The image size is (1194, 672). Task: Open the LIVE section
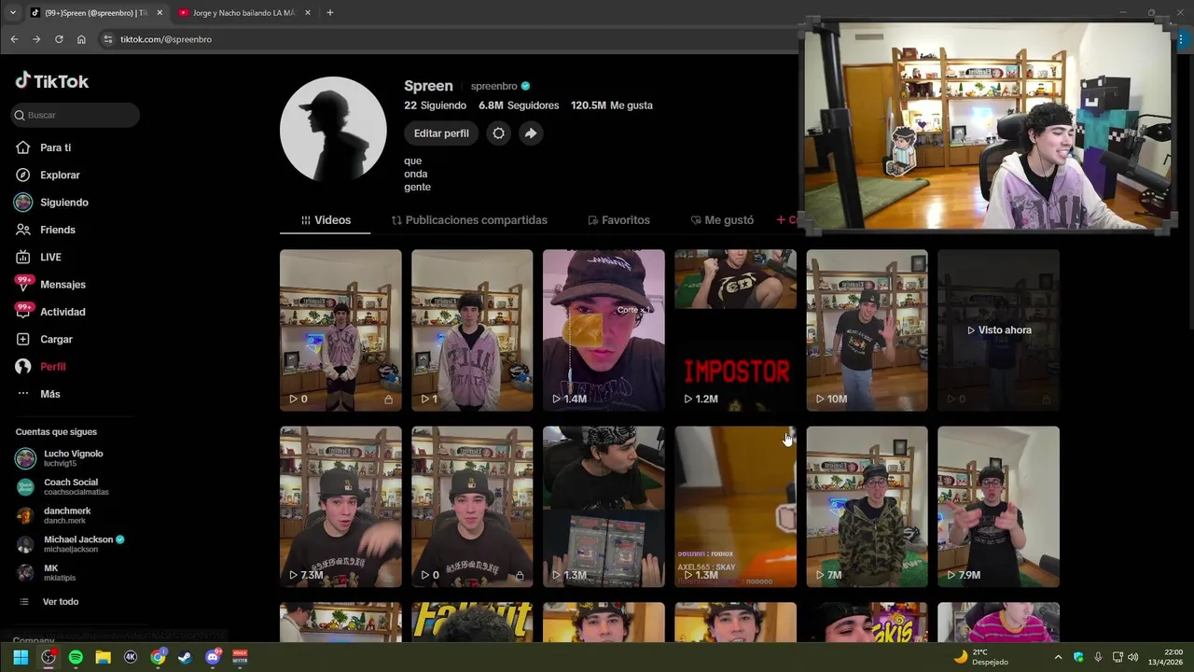click(50, 257)
